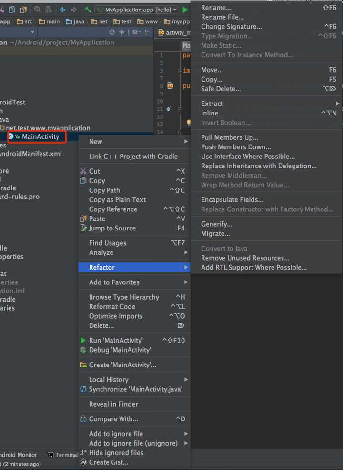Select main breadcrumb folder

click(49, 21)
